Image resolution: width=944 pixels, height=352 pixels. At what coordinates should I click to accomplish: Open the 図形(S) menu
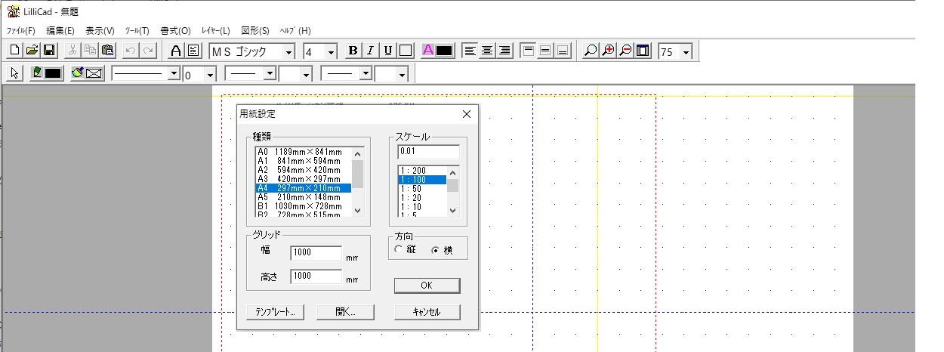[255, 31]
